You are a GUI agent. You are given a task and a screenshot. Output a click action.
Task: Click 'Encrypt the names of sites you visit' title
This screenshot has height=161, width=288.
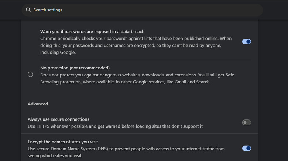(63, 142)
